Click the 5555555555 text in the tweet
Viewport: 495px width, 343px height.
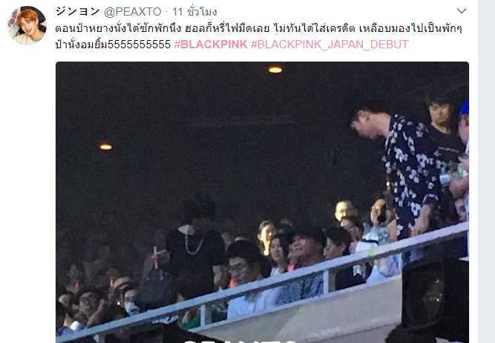[x=140, y=45]
